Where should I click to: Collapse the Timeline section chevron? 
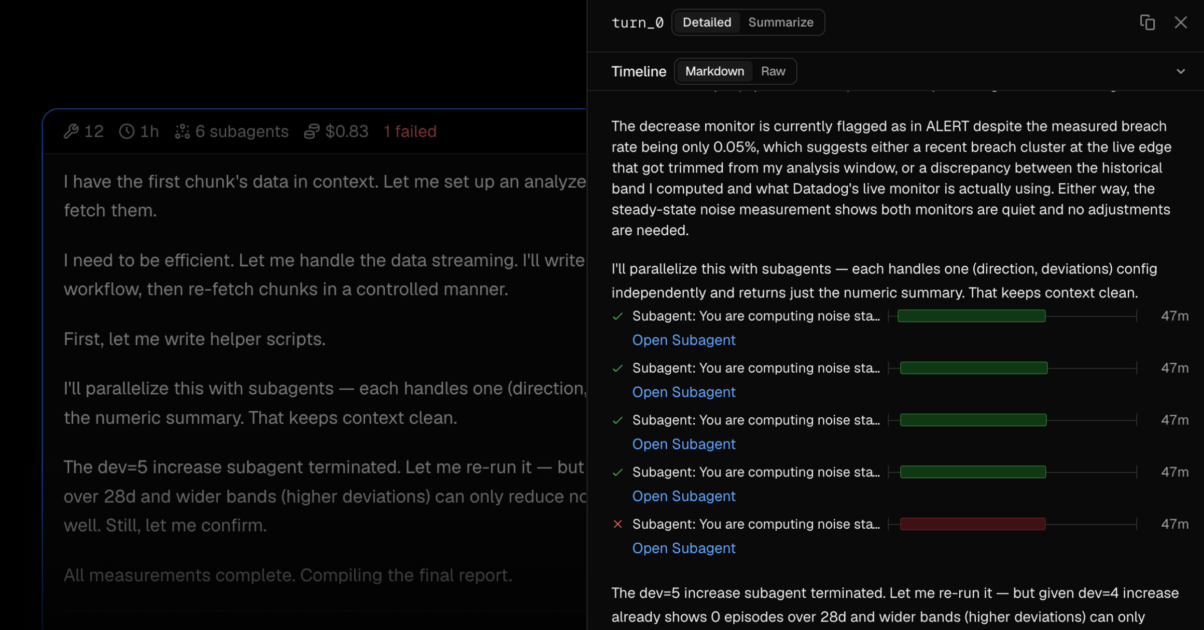[x=1180, y=71]
